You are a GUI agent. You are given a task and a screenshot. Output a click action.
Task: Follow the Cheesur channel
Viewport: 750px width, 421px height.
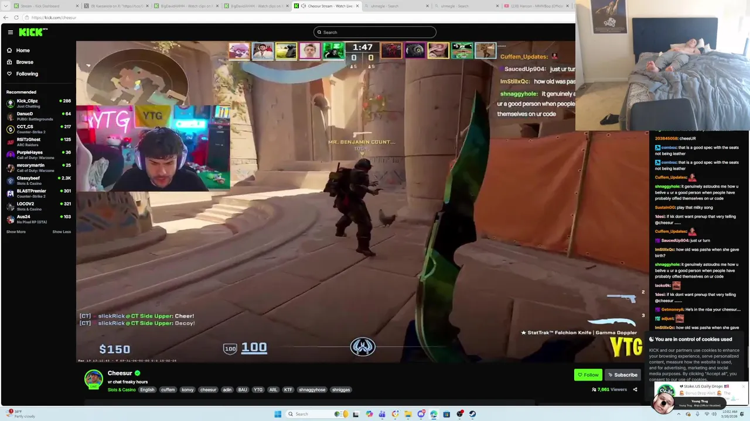click(588, 375)
